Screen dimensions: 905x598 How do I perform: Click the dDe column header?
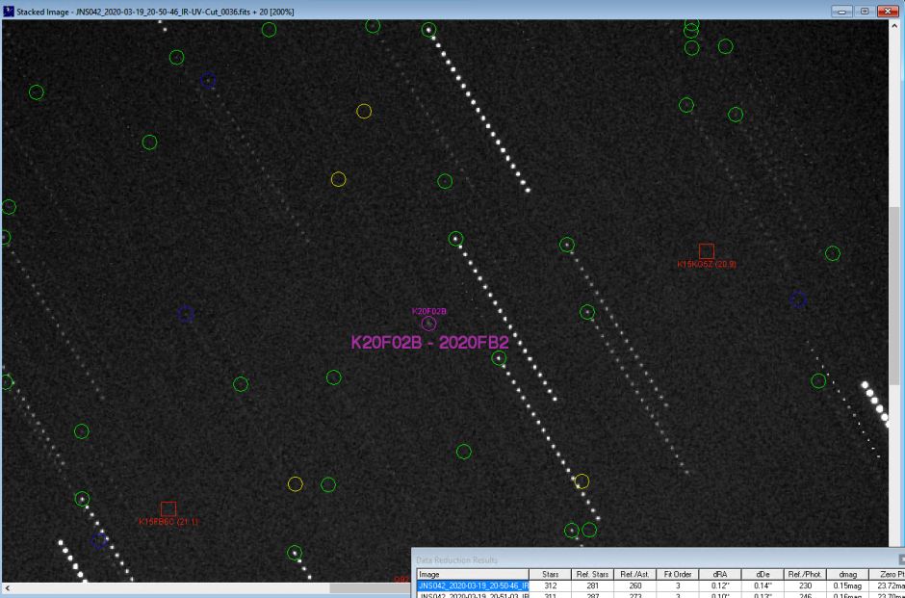(x=763, y=573)
